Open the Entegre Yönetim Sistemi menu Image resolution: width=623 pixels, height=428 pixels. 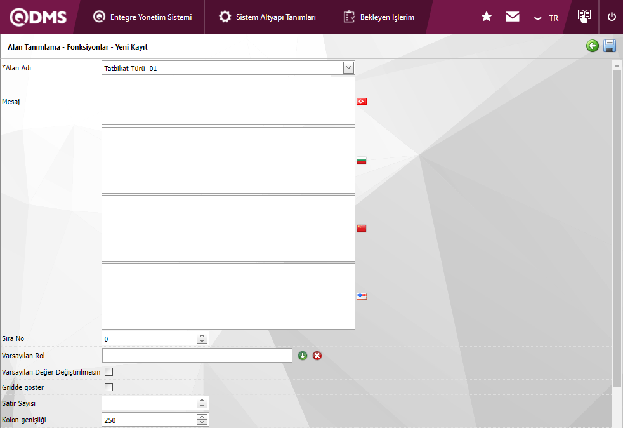[x=142, y=17]
